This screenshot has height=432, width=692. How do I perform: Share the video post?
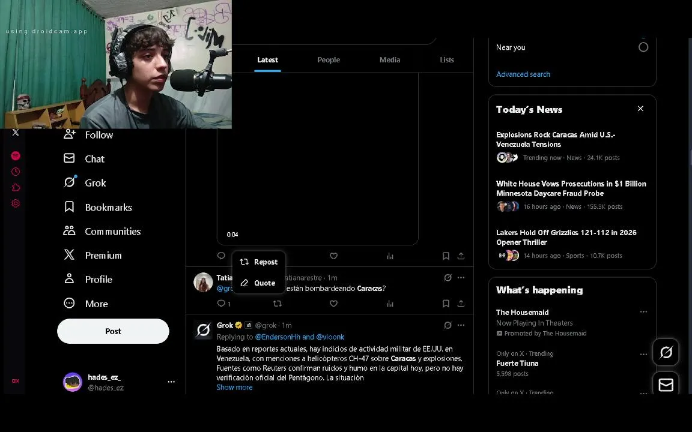461,256
